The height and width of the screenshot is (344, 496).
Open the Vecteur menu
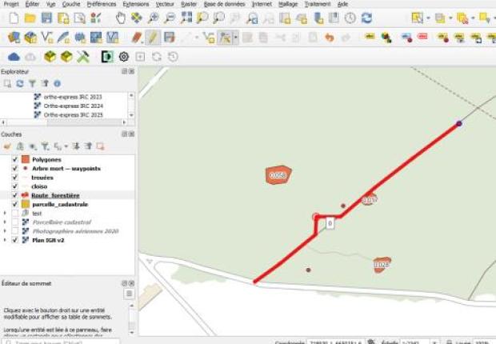165,4
